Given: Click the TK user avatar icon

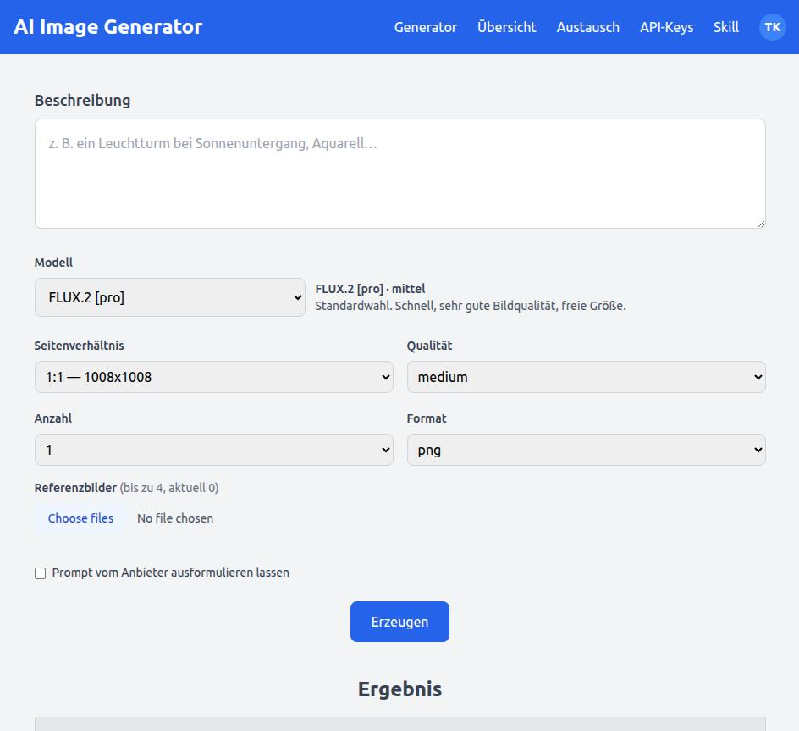Looking at the screenshot, I should pos(773,27).
